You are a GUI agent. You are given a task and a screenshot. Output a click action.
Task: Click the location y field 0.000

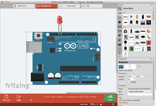click(139, 76)
